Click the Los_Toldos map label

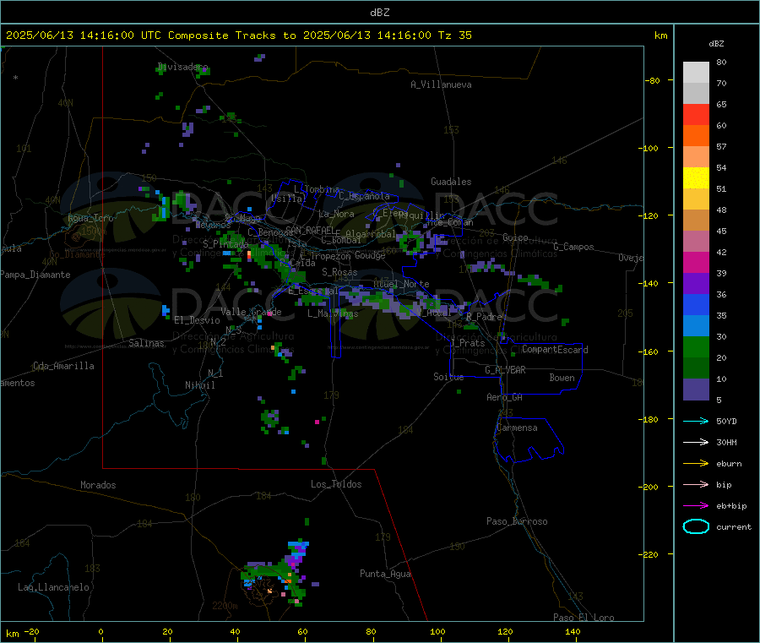click(x=336, y=484)
